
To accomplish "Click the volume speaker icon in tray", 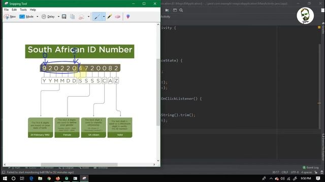I will [282, 178].
